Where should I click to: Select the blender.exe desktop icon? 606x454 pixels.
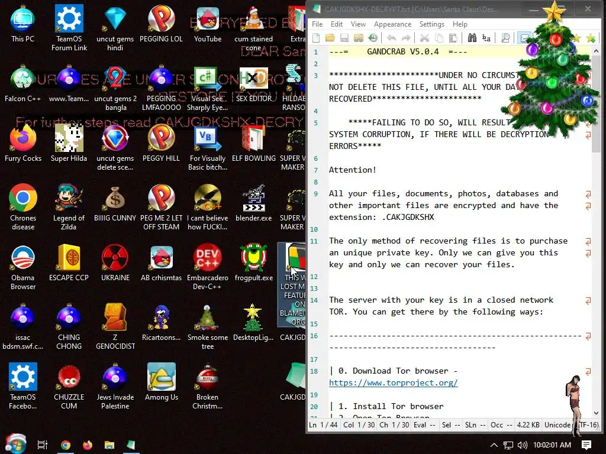click(x=253, y=203)
